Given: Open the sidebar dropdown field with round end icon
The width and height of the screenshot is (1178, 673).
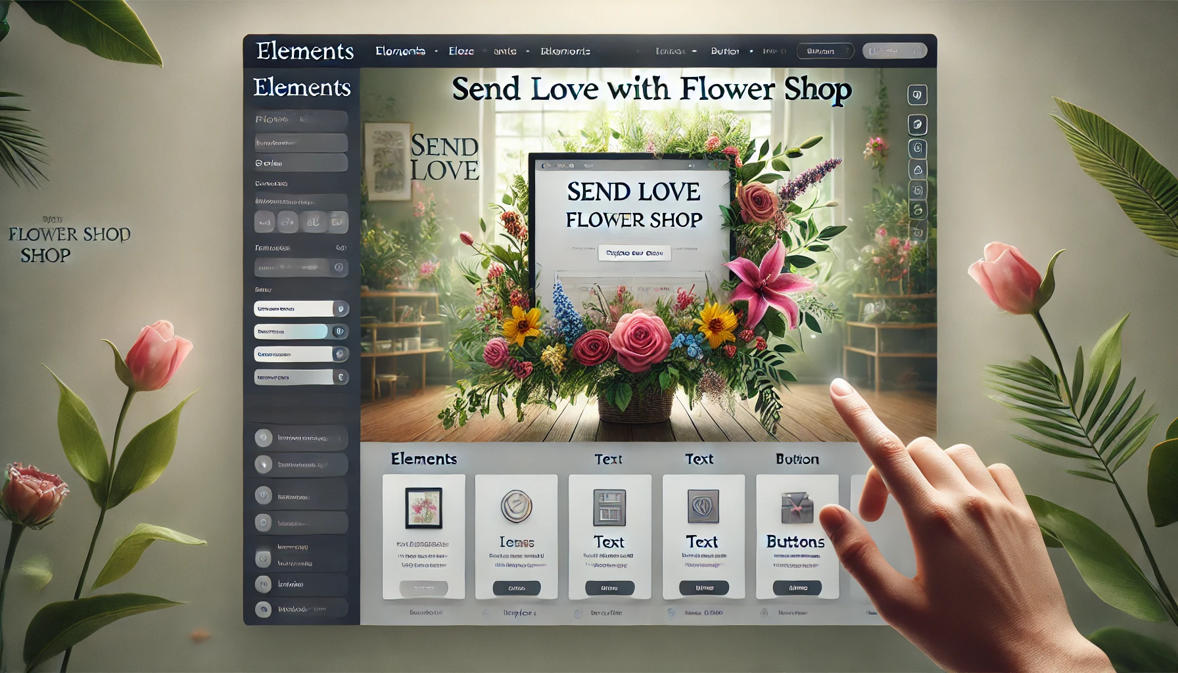Looking at the screenshot, I should 301,267.
